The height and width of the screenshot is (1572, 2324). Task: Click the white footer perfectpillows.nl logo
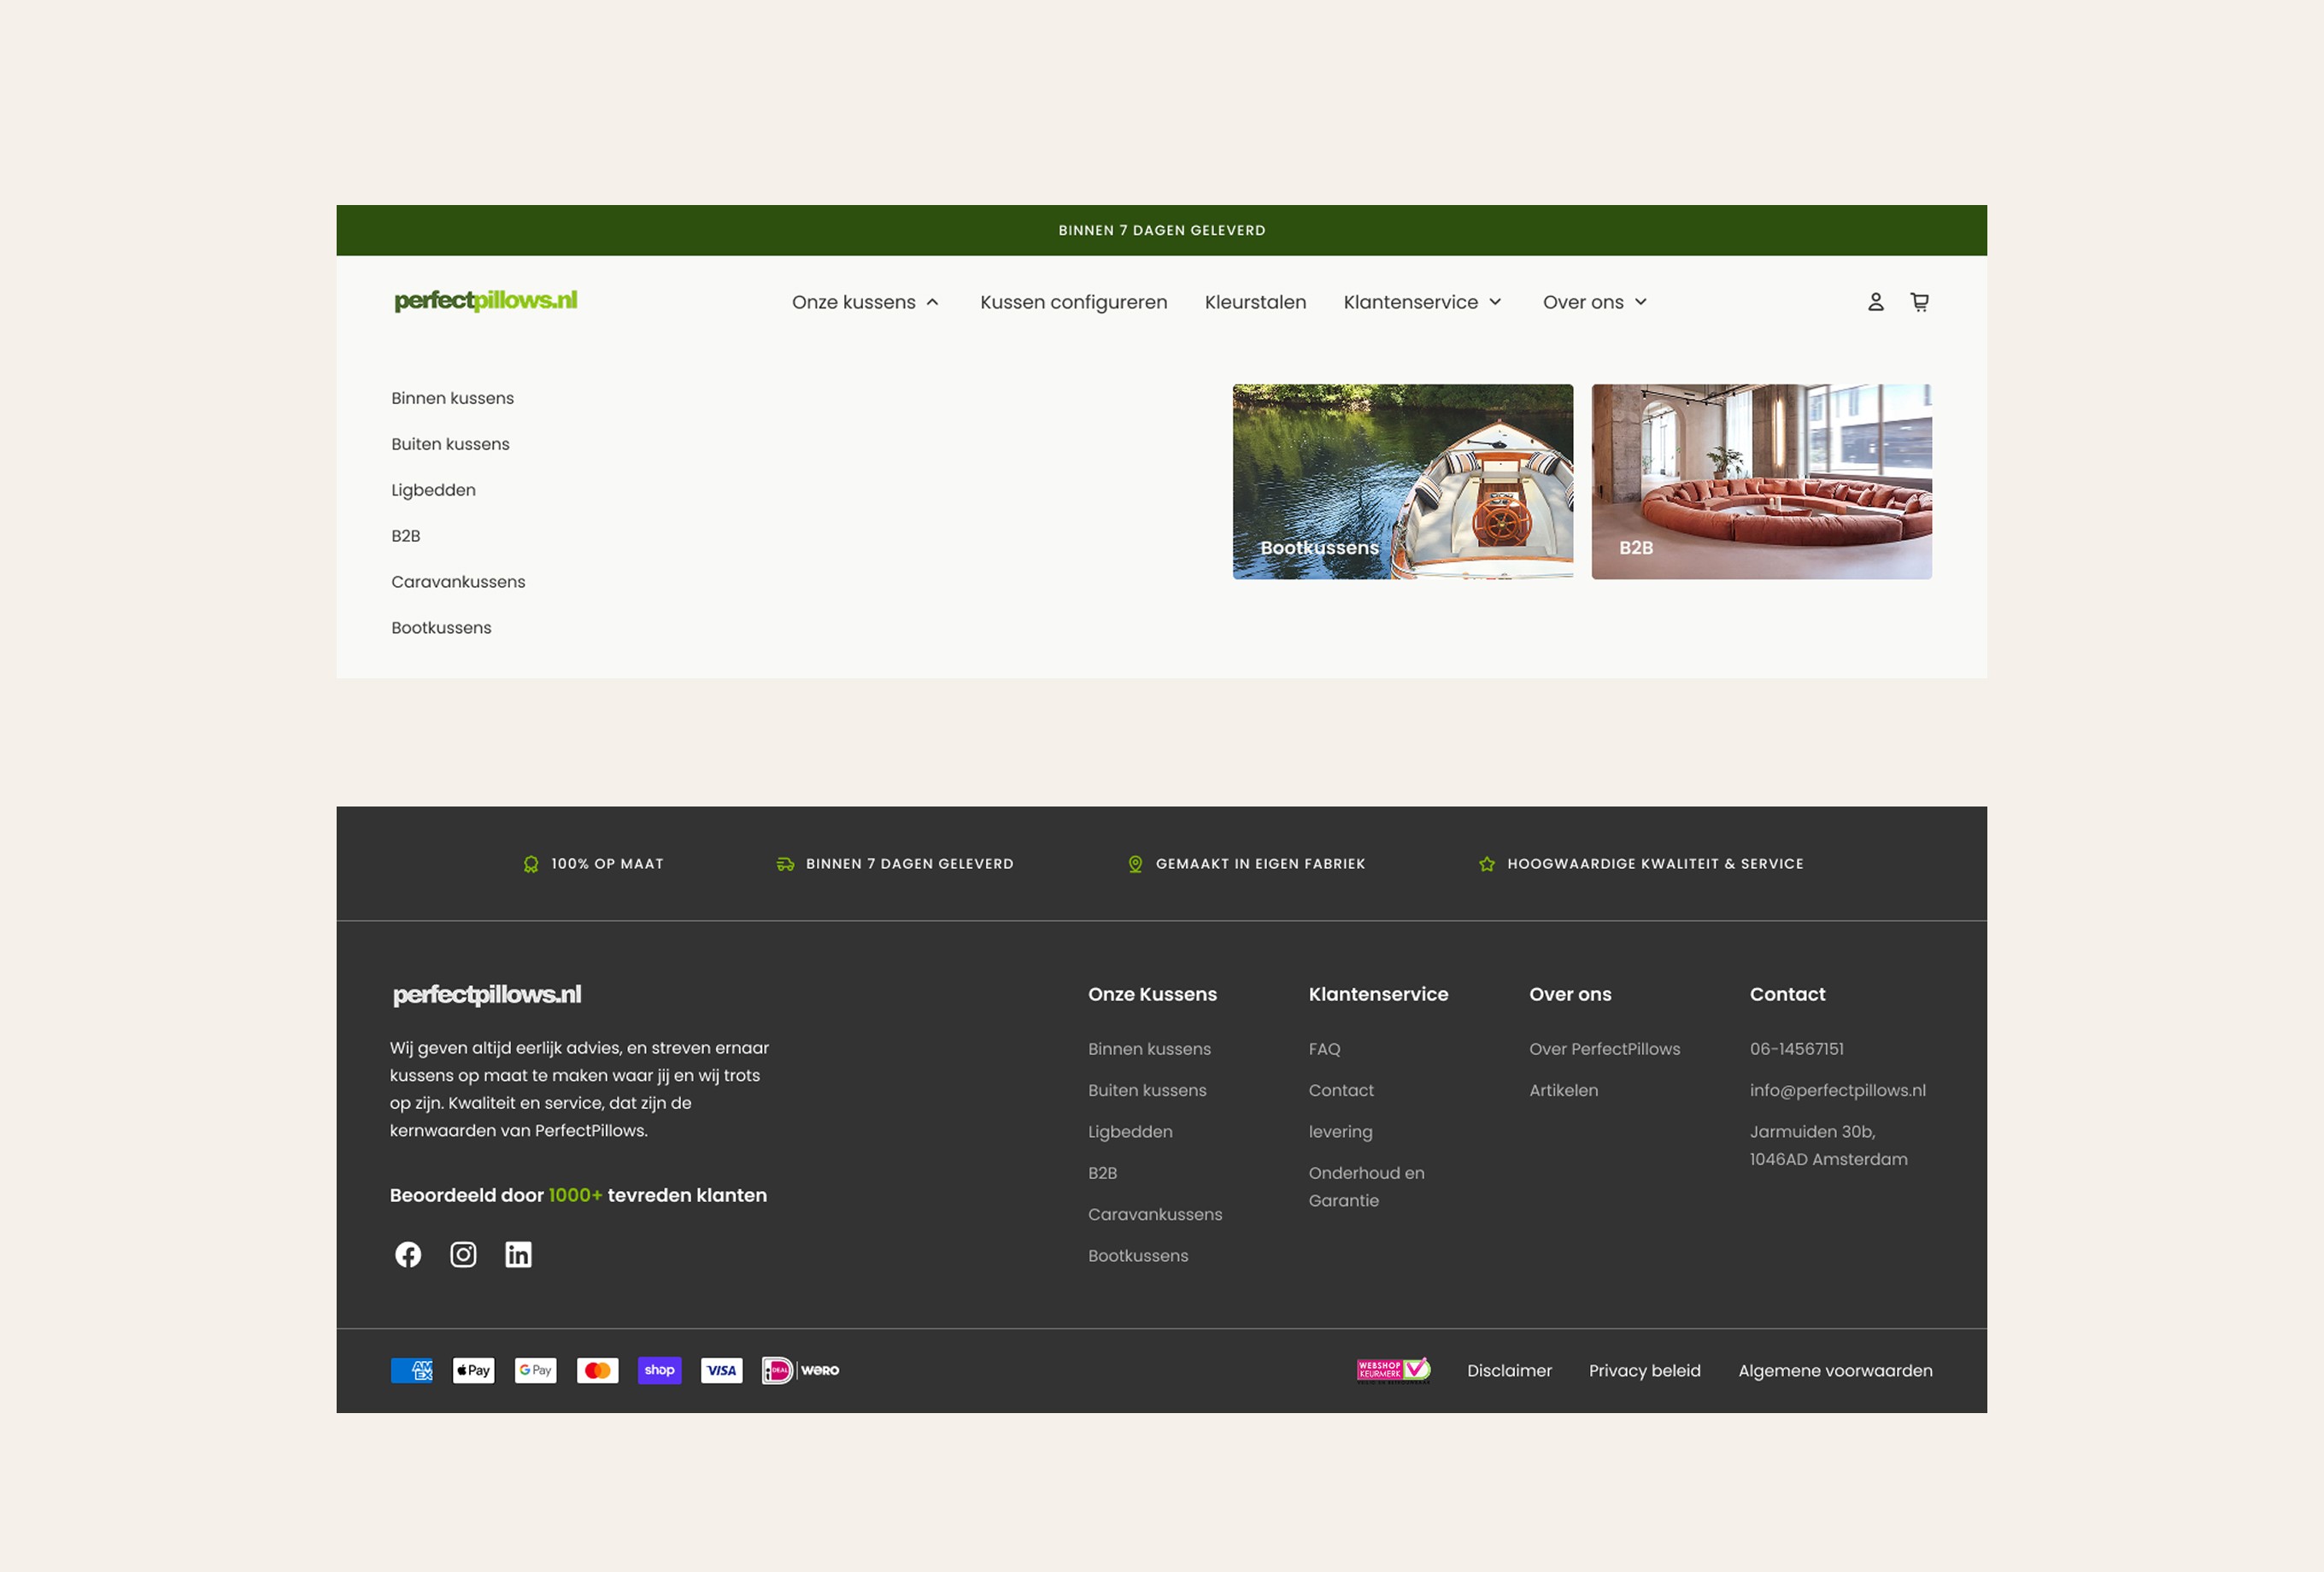(x=487, y=994)
